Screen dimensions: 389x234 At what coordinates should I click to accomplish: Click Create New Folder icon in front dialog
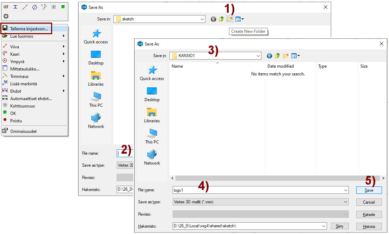coord(286,56)
